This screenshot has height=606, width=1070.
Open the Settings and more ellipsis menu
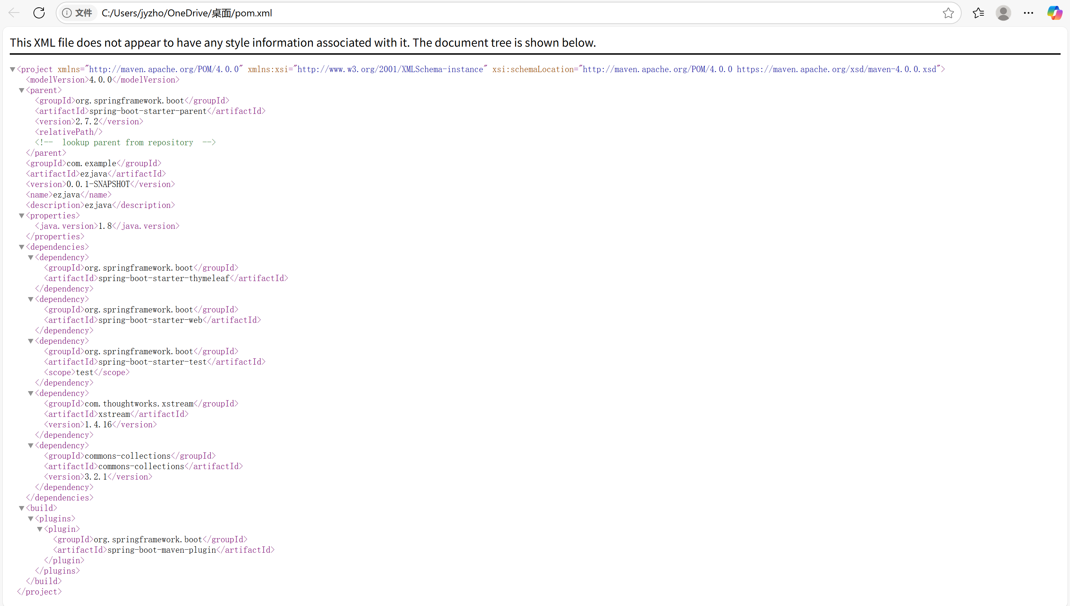click(x=1028, y=13)
